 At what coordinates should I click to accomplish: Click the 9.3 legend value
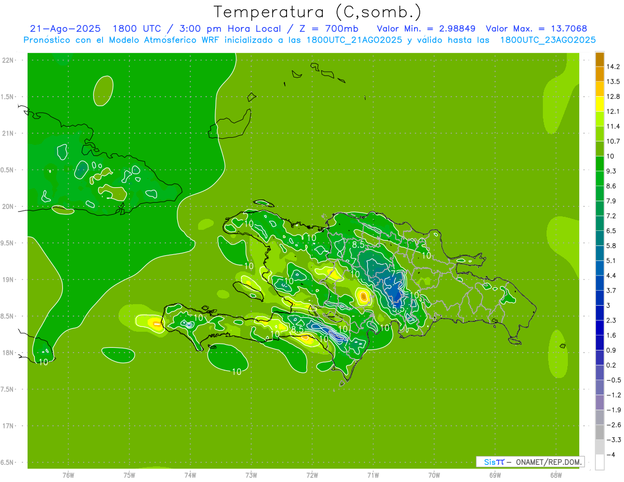click(x=612, y=171)
